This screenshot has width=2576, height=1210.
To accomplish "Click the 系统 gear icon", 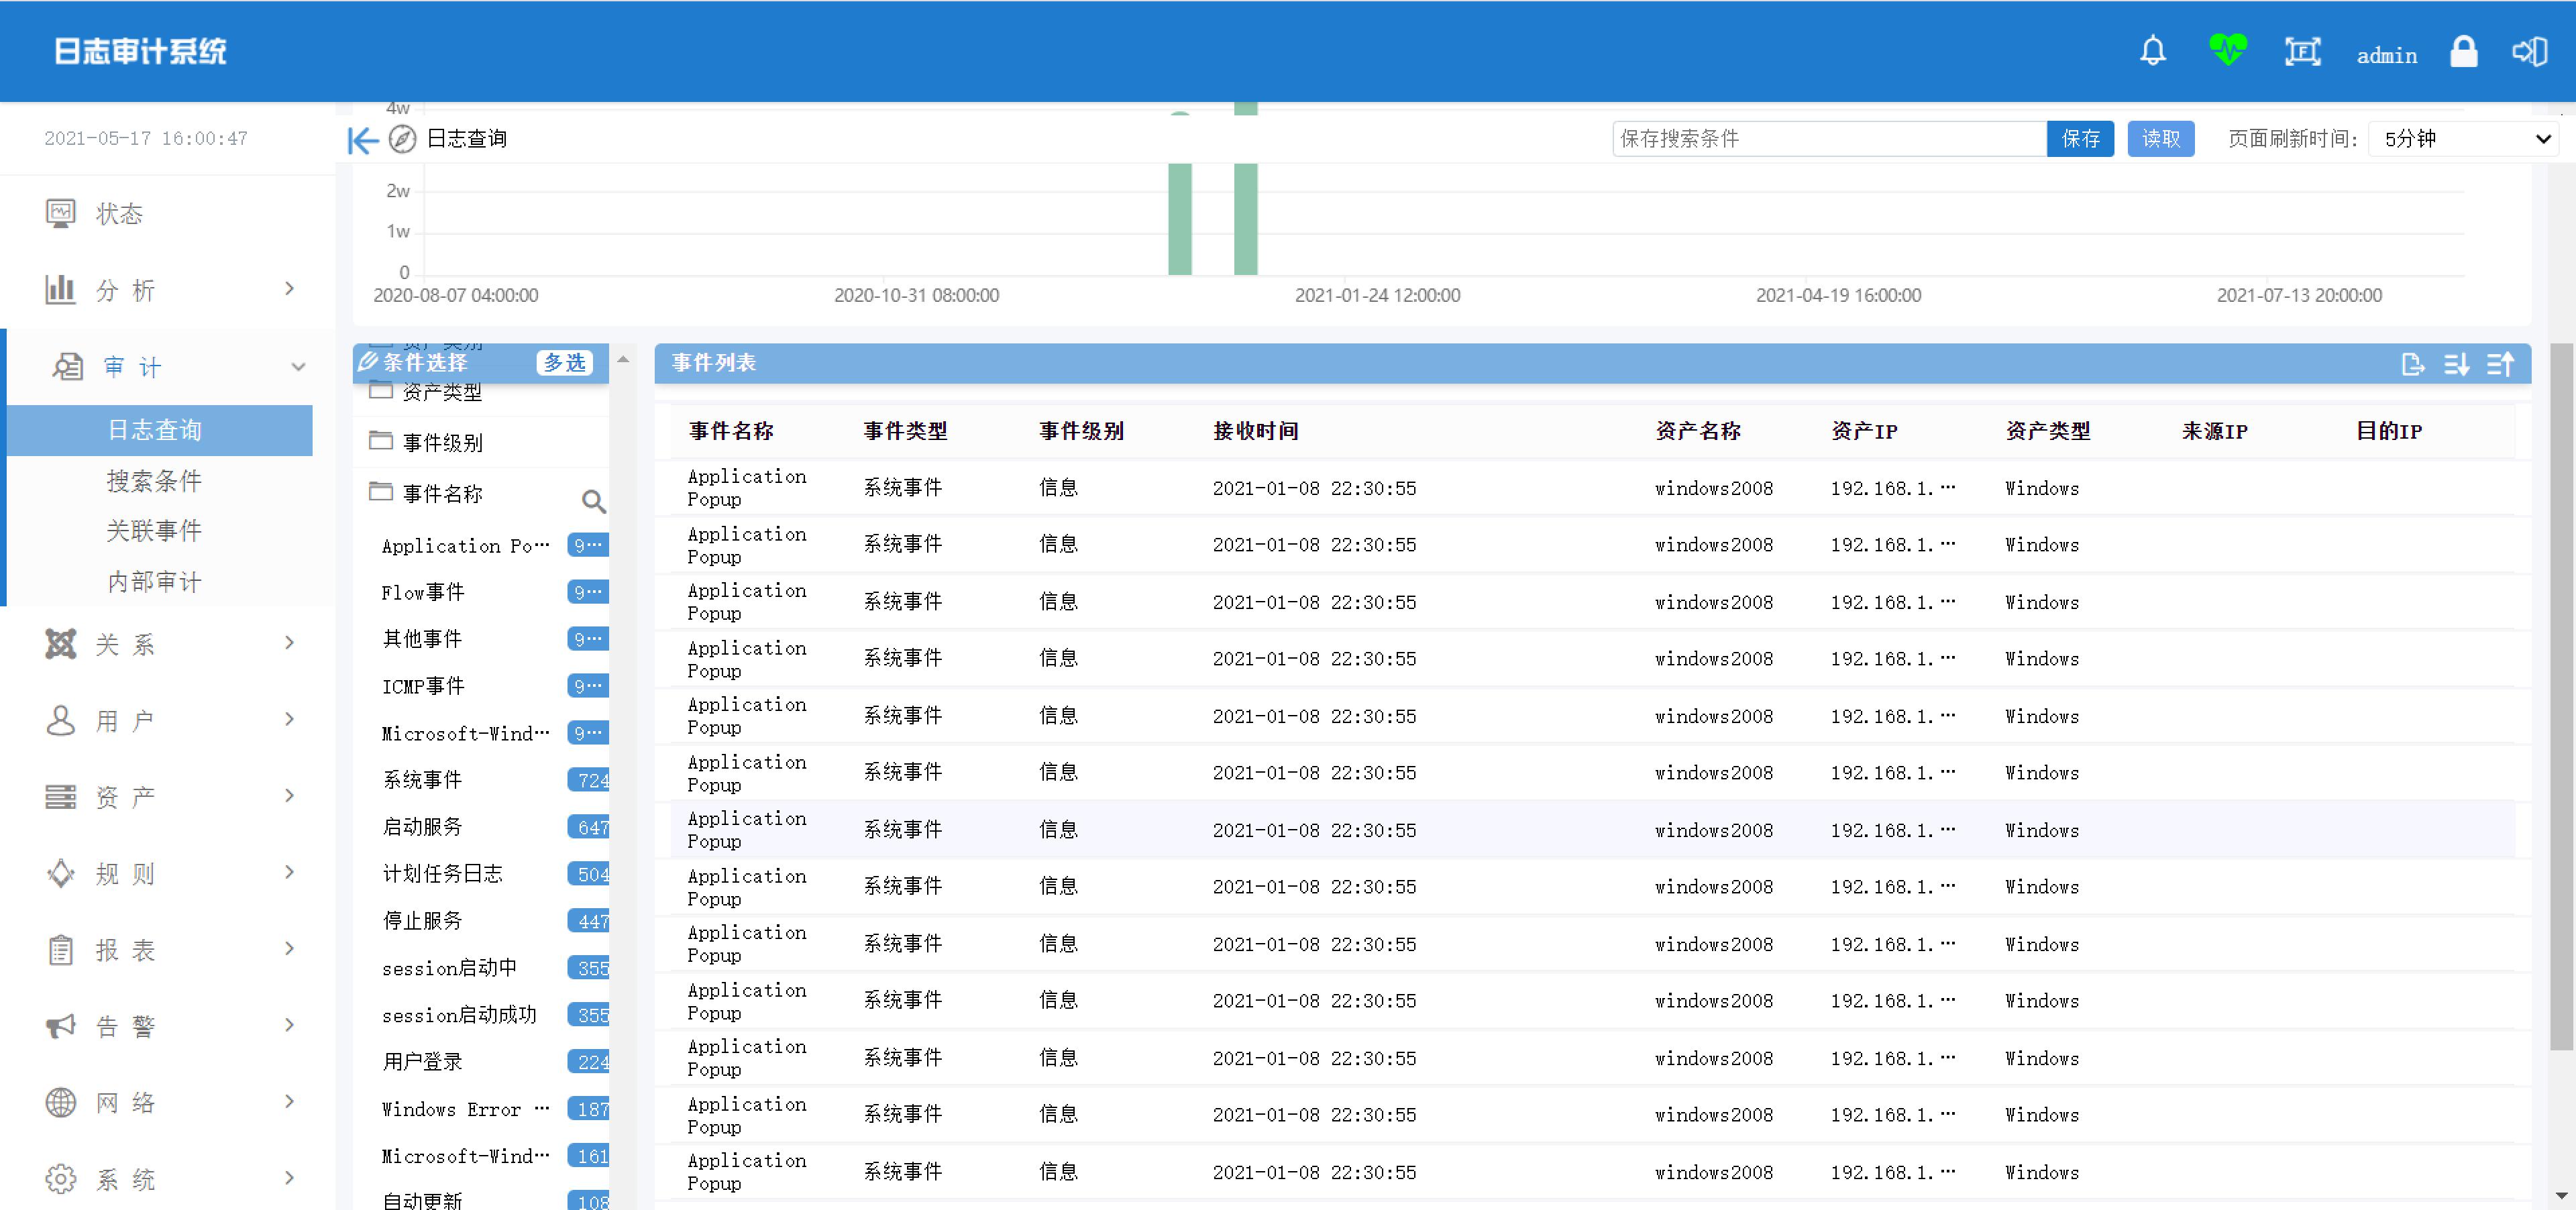I will (x=60, y=1179).
